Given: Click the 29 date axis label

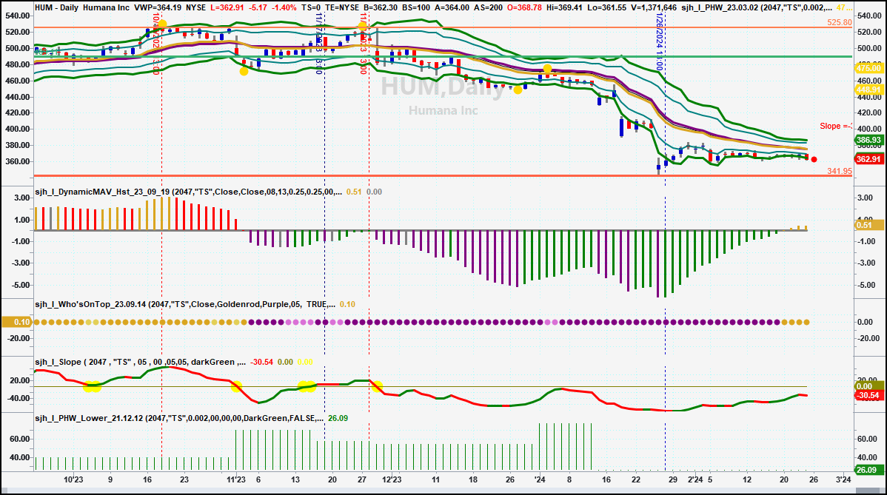Looking at the screenshot, I should (x=672, y=479).
